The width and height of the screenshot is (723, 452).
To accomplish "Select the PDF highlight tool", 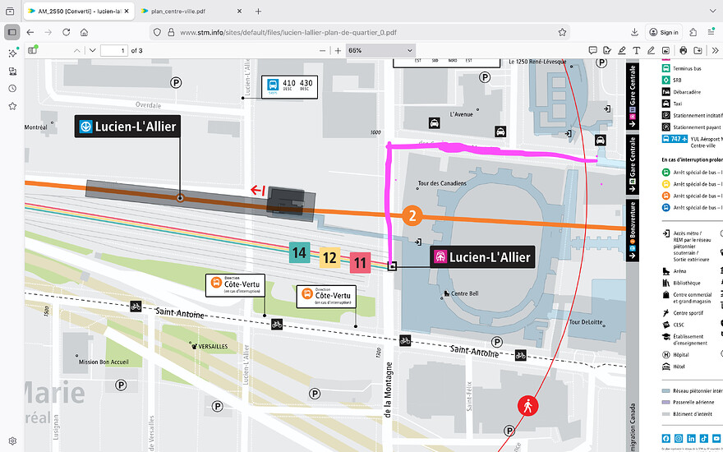I will 622,50.
